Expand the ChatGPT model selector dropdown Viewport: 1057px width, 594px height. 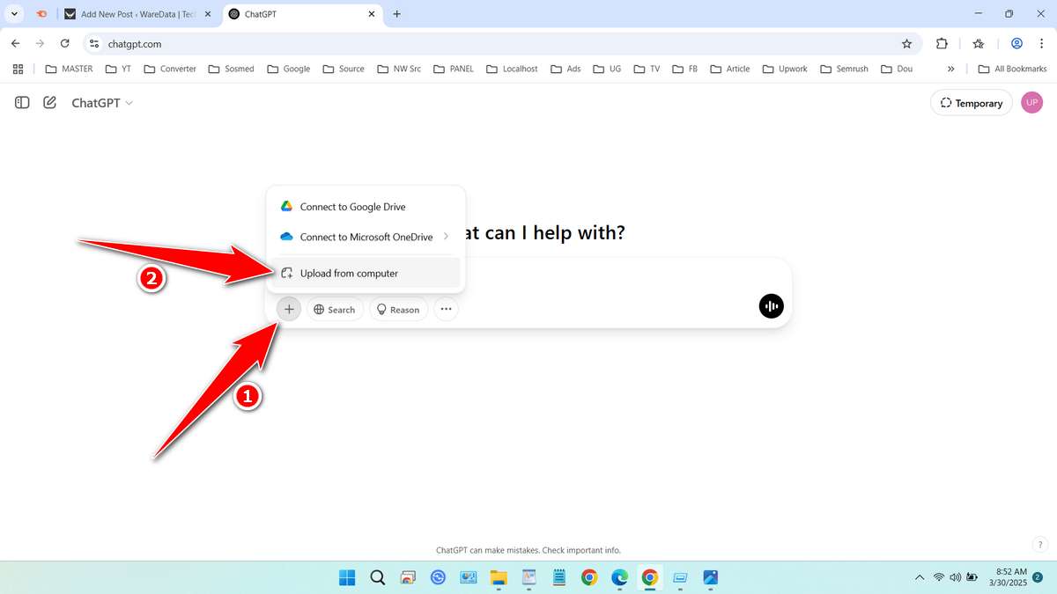[102, 103]
